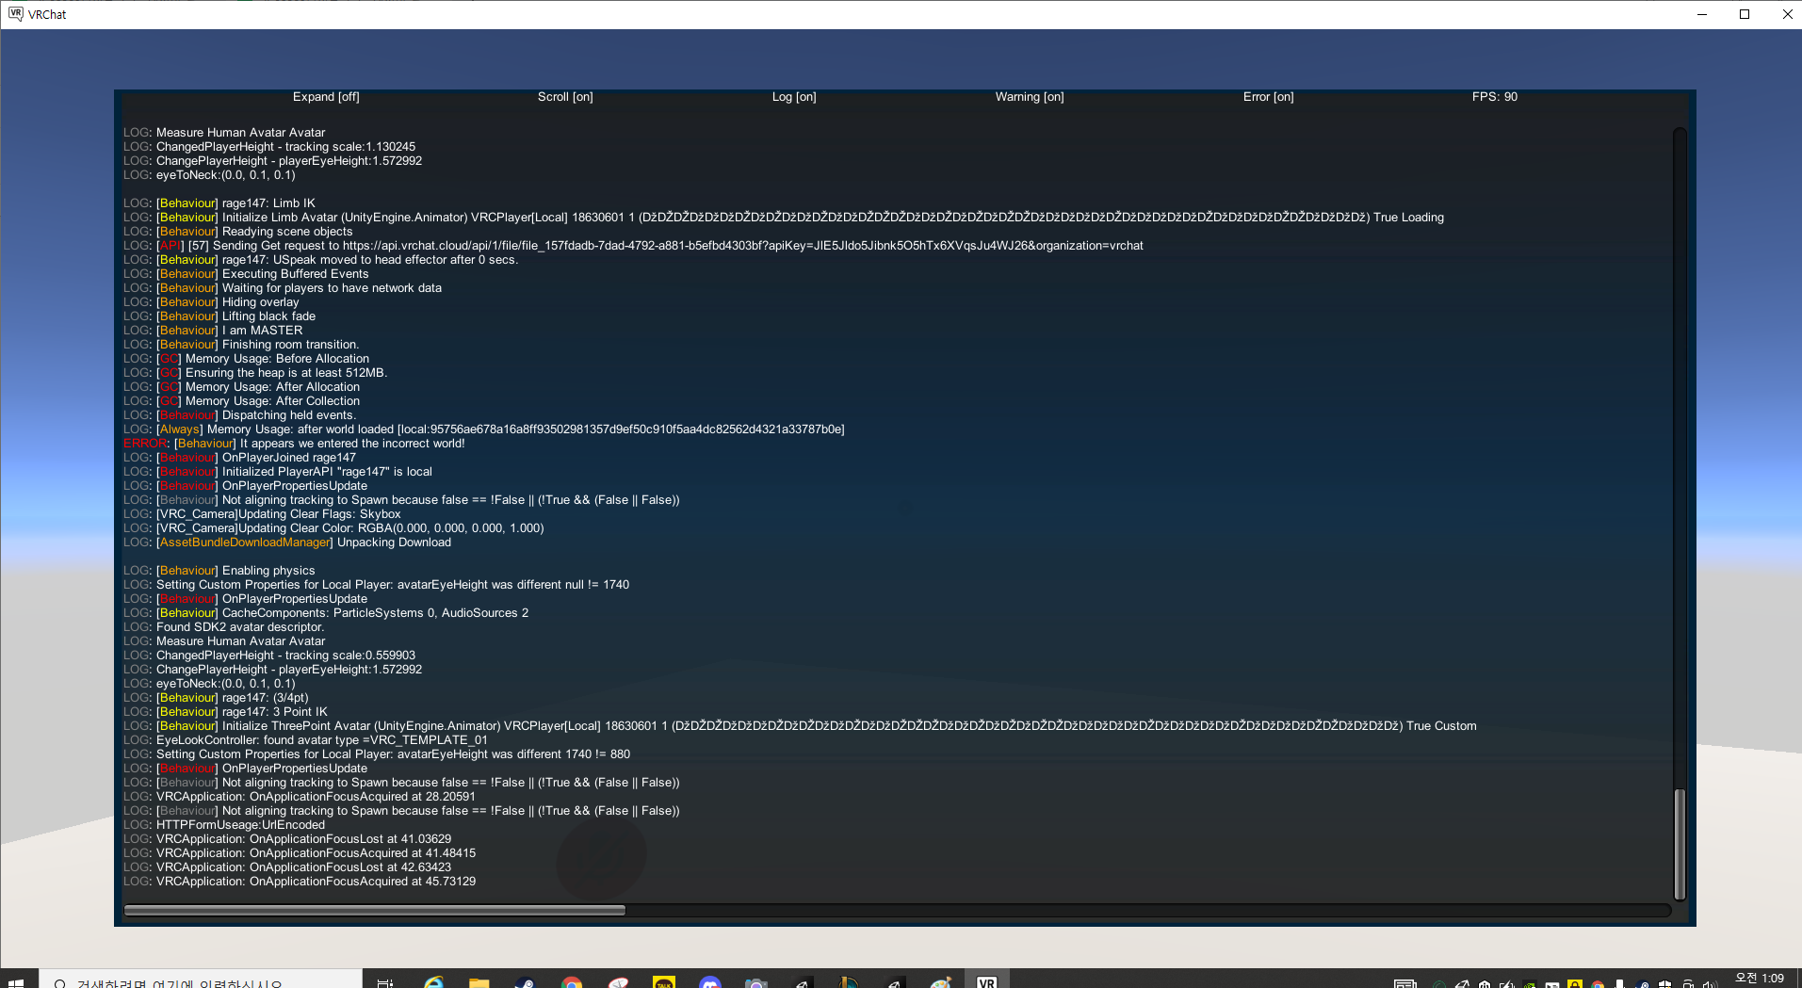Click 'Memory Usage: after world loaded' log line
Screen dimensions: 1802x988
pyautogui.click(x=484, y=429)
